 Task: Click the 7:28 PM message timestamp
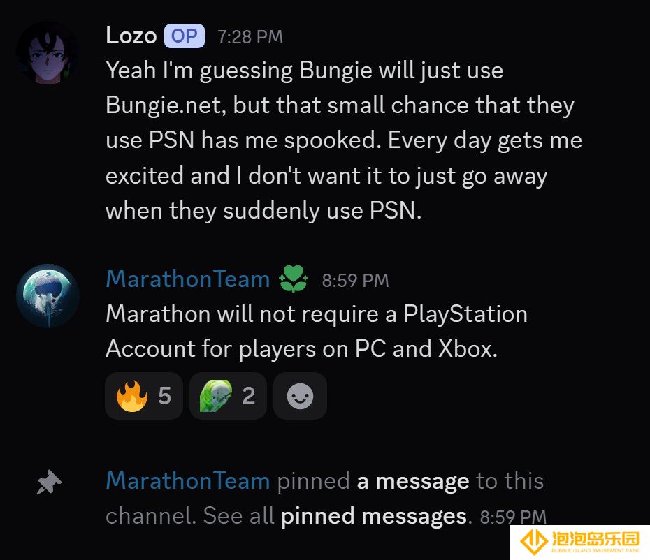coord(250,37)
